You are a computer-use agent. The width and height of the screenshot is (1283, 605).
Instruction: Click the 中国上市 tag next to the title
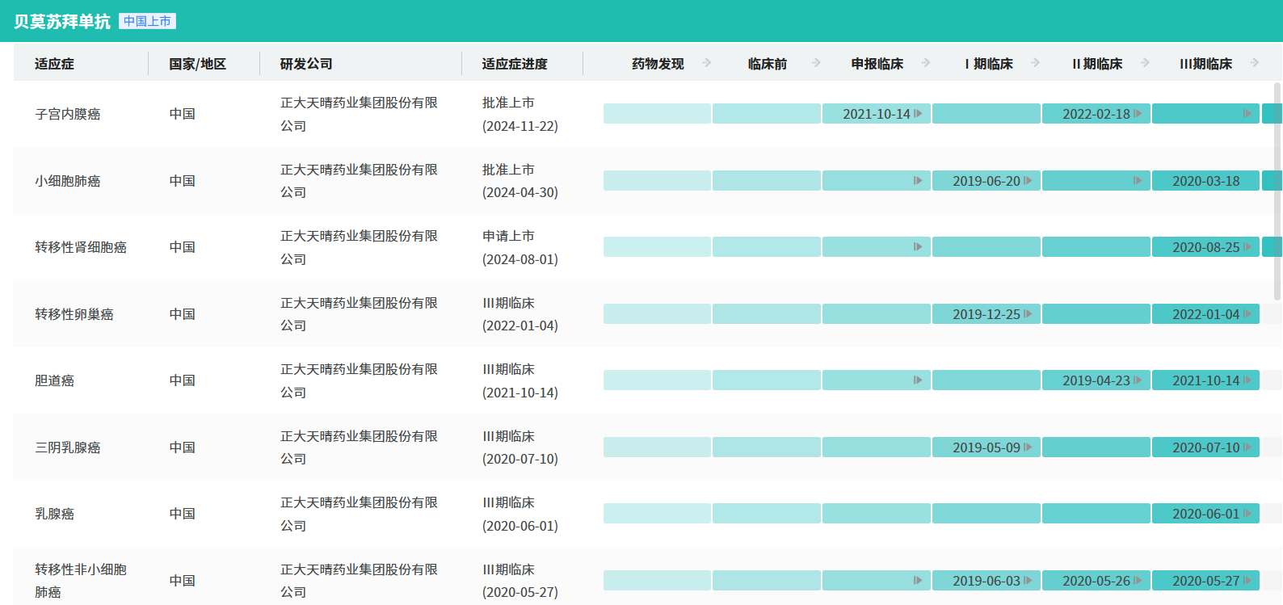[147, 21]
